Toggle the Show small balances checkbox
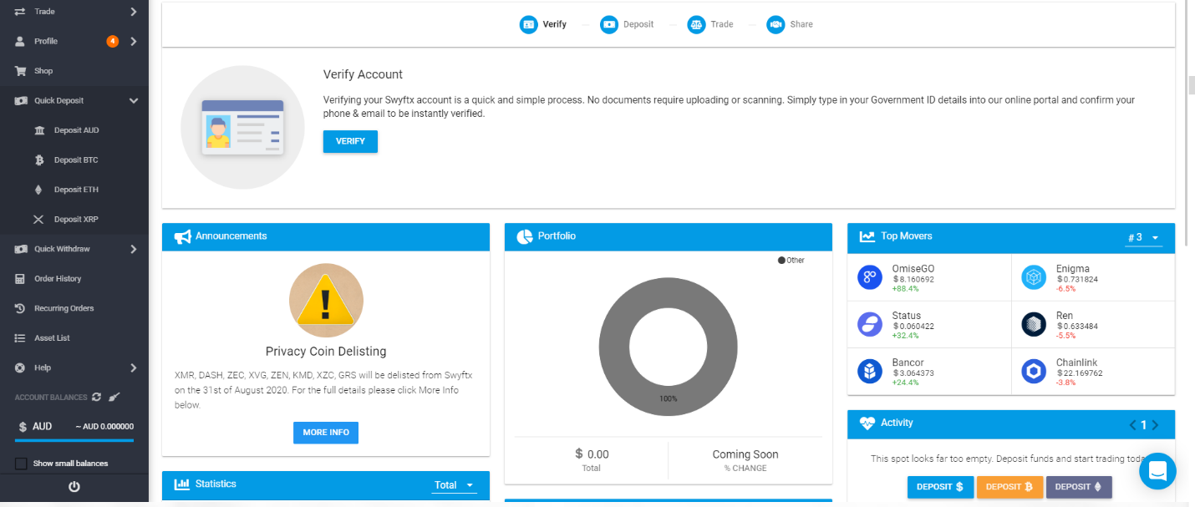Image resolution: width=1195 pixels, height=507 pixels. tap(21, 464)
